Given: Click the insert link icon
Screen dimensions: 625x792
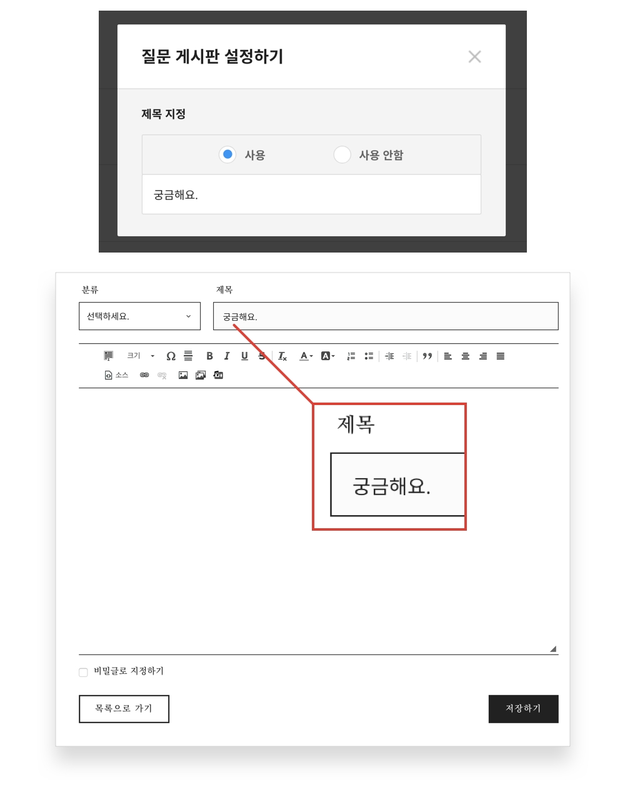Looking at the screenshot, I should (144, 375).
